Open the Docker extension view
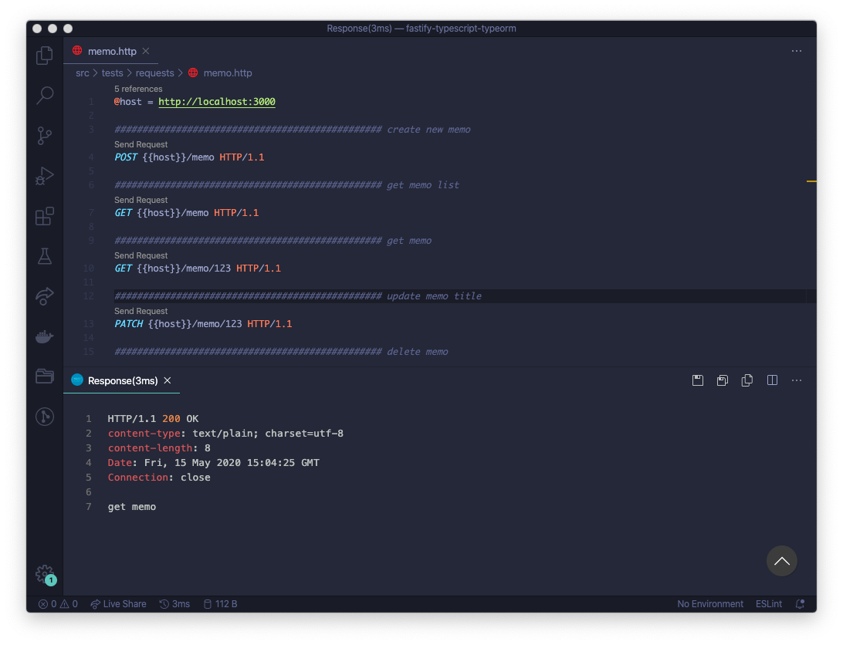The height and width of the screenshot is (645, 843). point(44,336)
